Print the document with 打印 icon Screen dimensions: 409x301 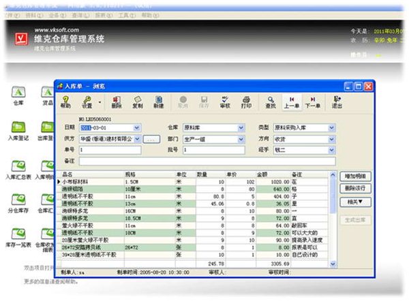click(x=246, y=101)
